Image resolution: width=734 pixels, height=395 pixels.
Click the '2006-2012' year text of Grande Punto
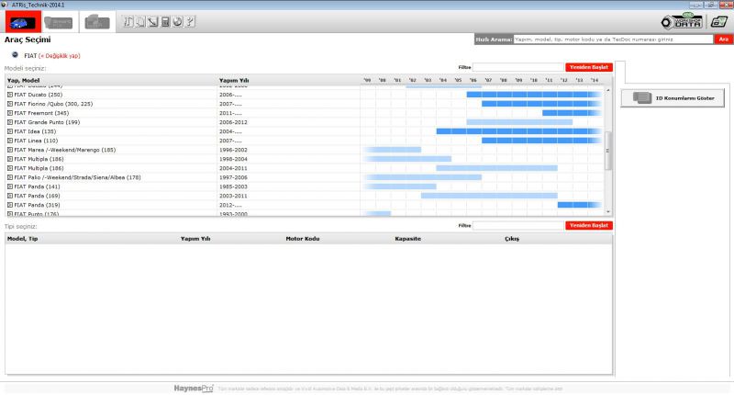coord(233,122)
